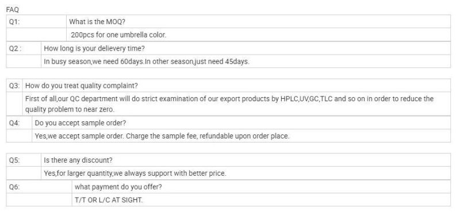Click the question 'What is the MOQ?'
Viewport: 460px width, 216px height.
97,22
